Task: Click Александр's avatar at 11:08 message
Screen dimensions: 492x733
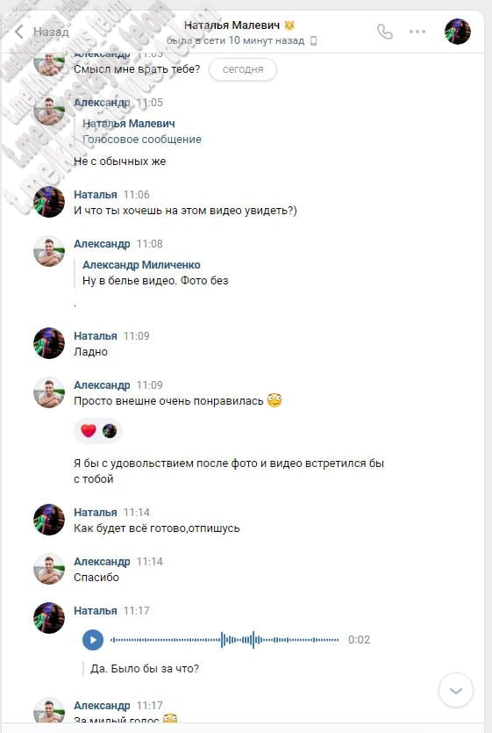Action: coord(49,251)
